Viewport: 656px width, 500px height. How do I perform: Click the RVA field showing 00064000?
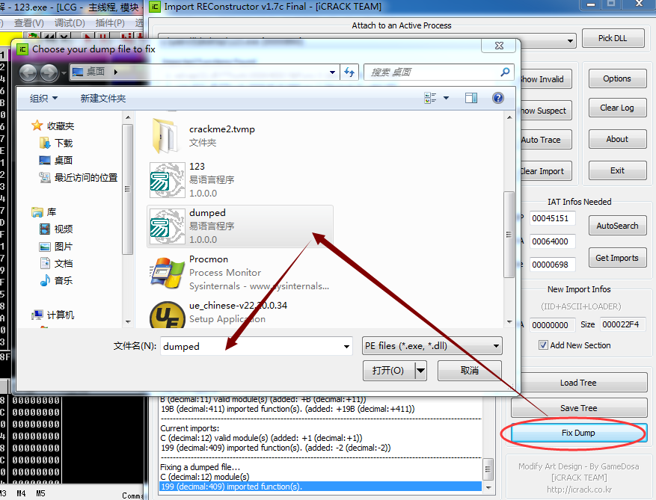pos(552,241)
